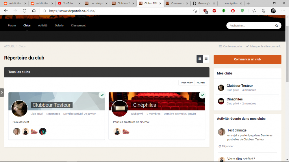Screen dimensions: 289x162
Task: Switch to list view layout
Action: [206, 59]
